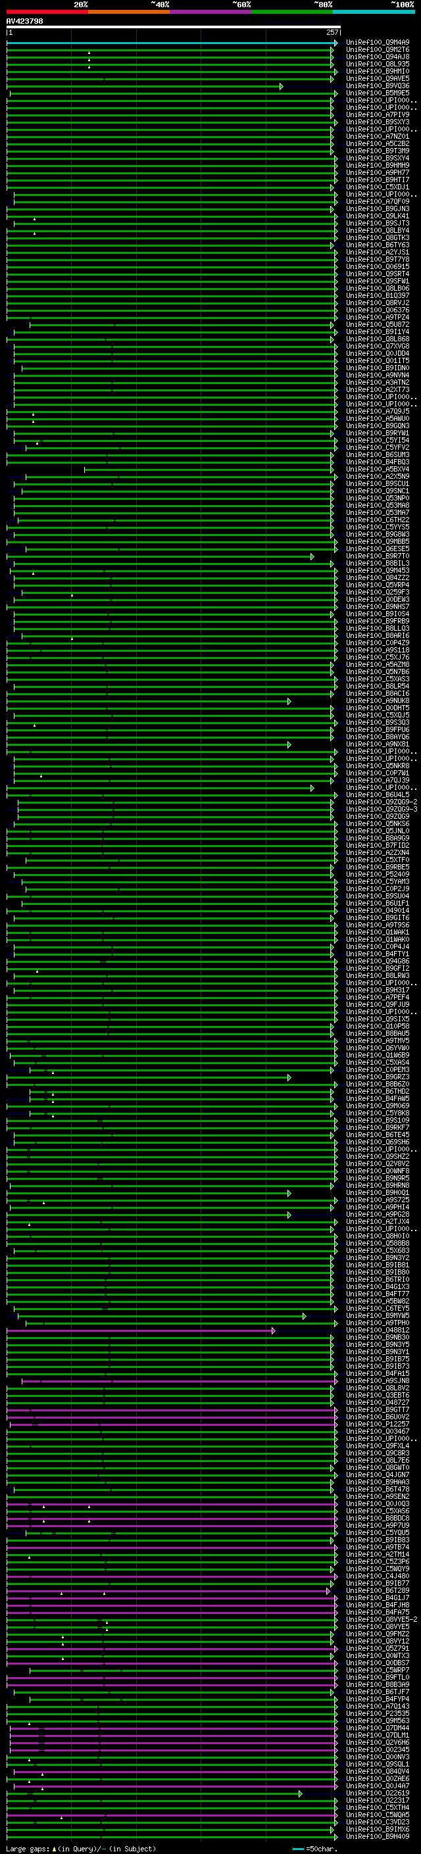Click the red ~20% identity legend segment
This screenshot has height=1854, width=421.
pyautogui.click(x=47, y=12)
